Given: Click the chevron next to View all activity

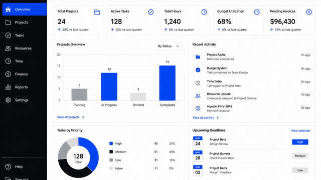Looking at the screenshot, I should [x=218, y=118].
